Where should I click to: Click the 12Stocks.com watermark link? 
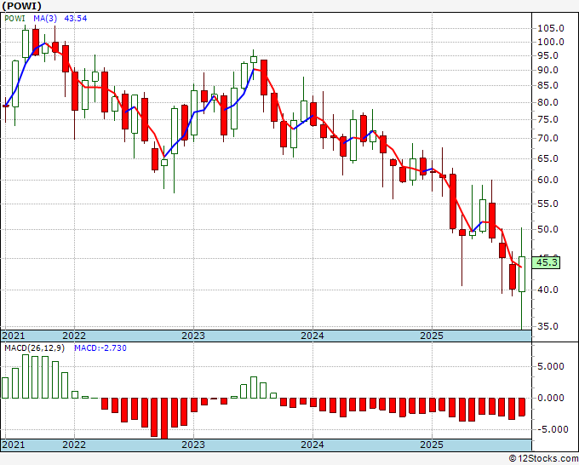tap(545, 459)
